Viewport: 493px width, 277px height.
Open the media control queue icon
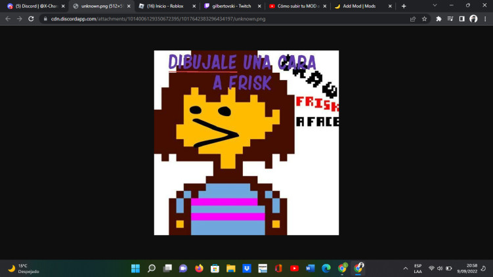tap(450, 19)
